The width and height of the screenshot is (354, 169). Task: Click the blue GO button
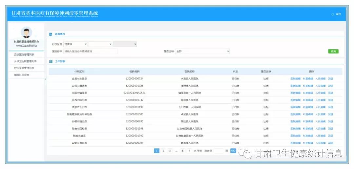tap(233, 151)
